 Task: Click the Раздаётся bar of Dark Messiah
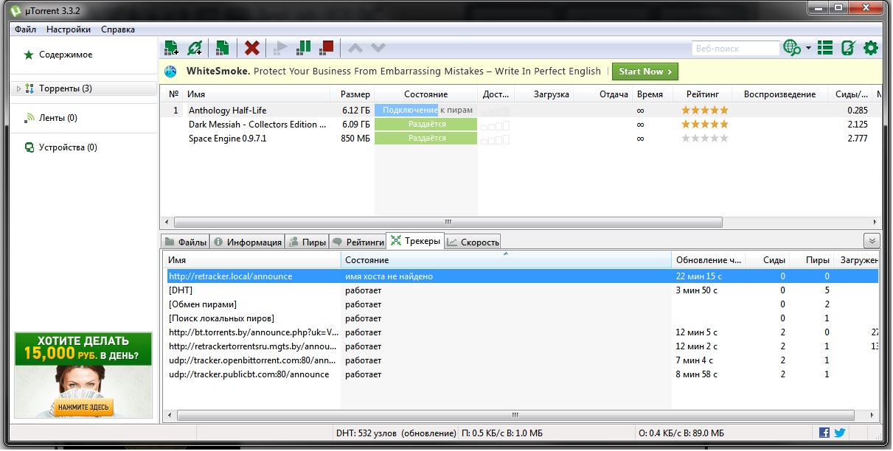coord(425,124)
